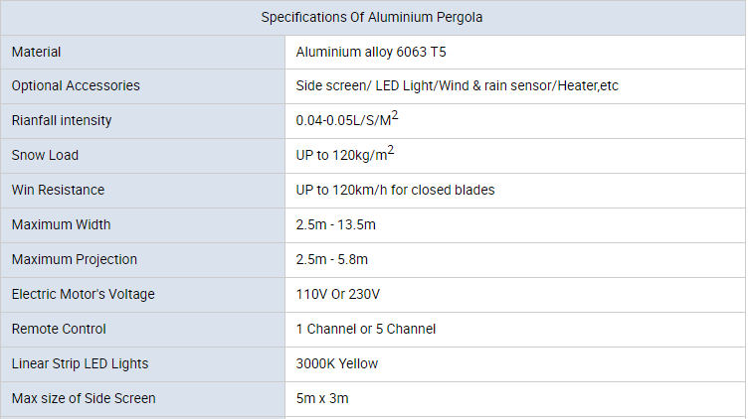Select the '110V Or 230V' value cell
The width and height of the screenshot is (748, 419).
point(338,295)
